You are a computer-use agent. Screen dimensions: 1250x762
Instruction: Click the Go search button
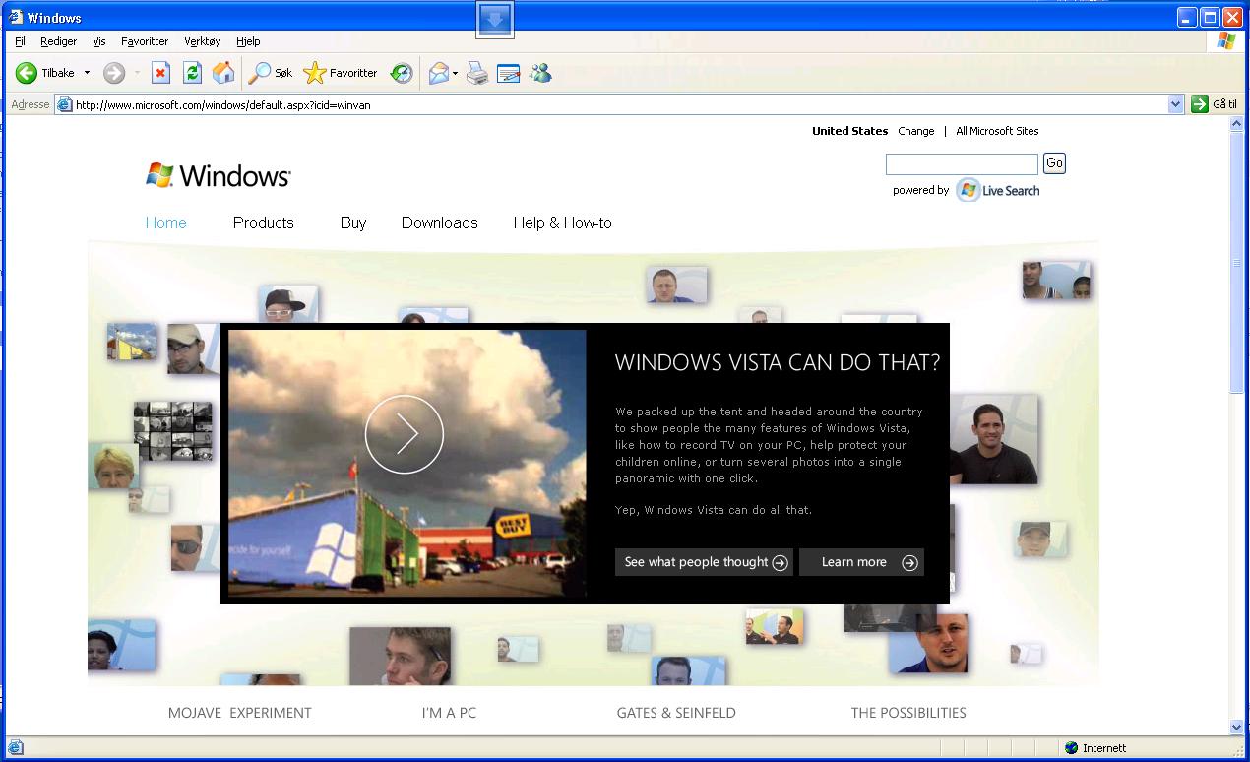(x=1054, y=163)
